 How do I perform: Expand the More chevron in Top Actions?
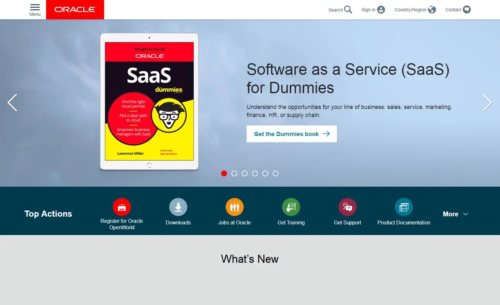pos(466,214)
